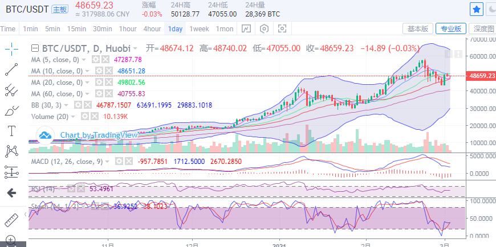
Task: Select the 1week interval
Action: click(x=200, y=29)
